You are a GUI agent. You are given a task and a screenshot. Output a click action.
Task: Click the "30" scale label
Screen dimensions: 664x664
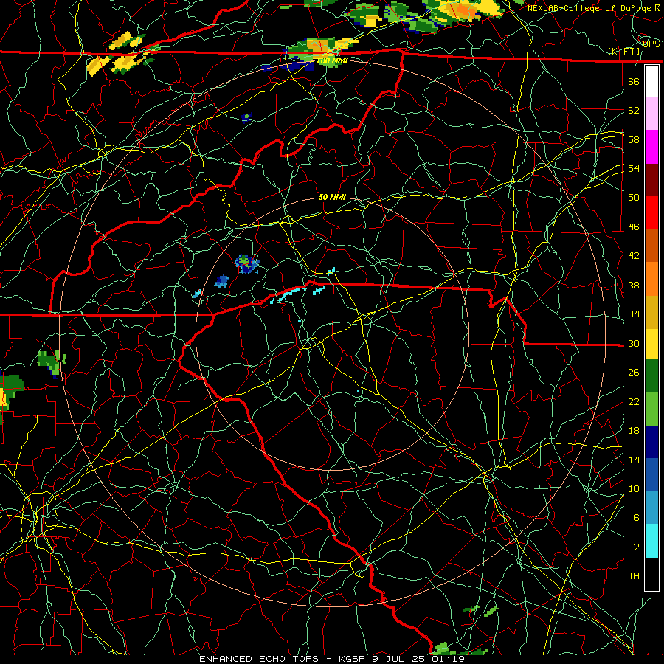634,343
